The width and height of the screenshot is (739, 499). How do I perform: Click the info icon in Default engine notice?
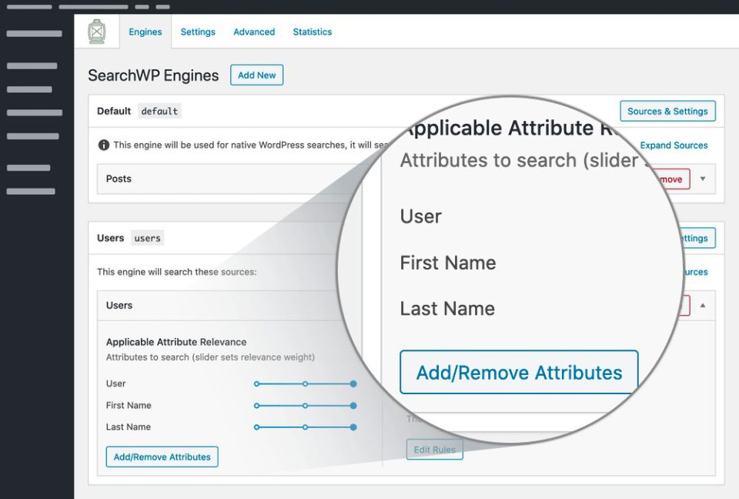click(104, 145)
